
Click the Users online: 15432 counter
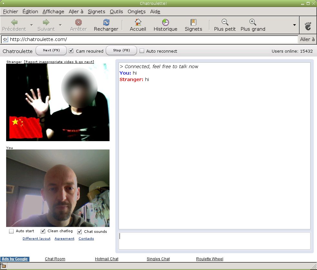pos(292,51)
